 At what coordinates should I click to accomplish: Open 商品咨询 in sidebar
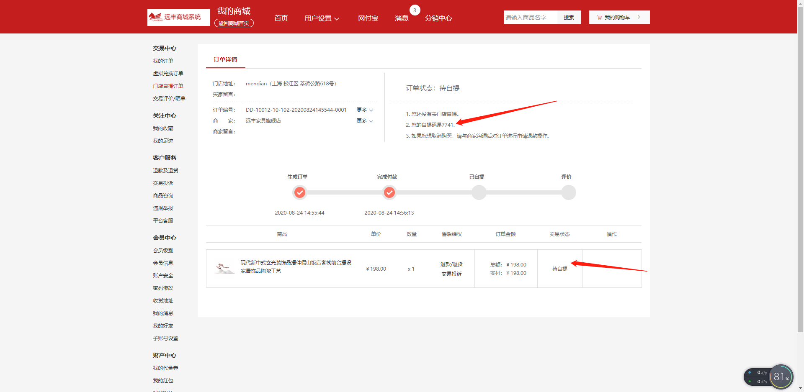[163, 196]
